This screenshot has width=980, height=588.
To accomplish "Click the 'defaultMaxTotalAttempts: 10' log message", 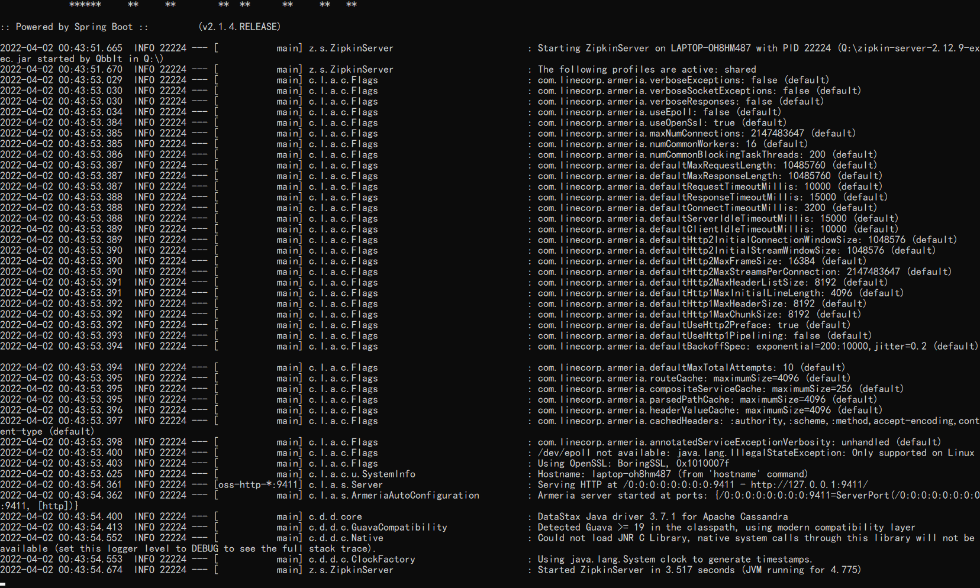I will [x=691, y=367].
